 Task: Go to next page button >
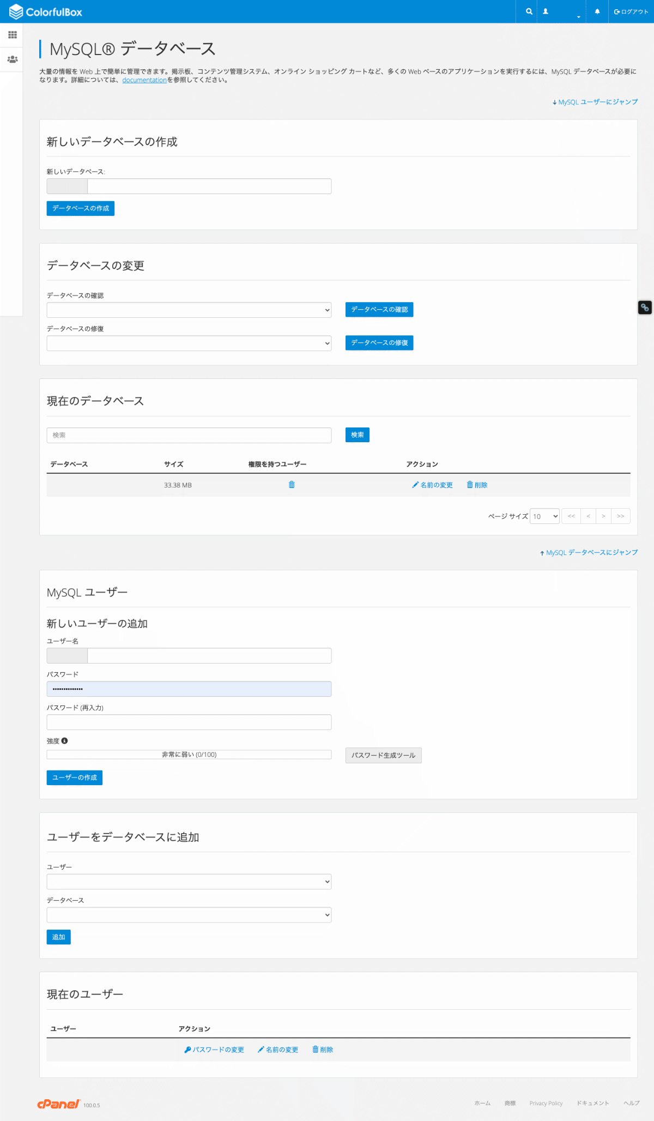603,516
